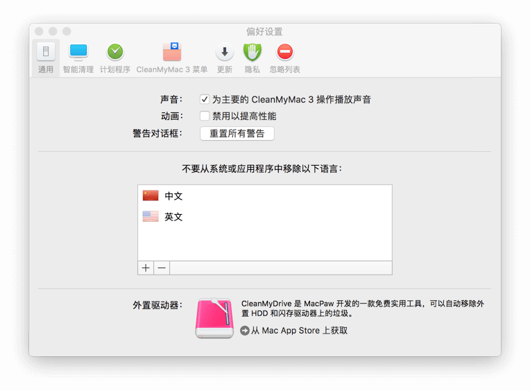Click the pink CleanMyDrive drive icon

(x=214, y=318)
